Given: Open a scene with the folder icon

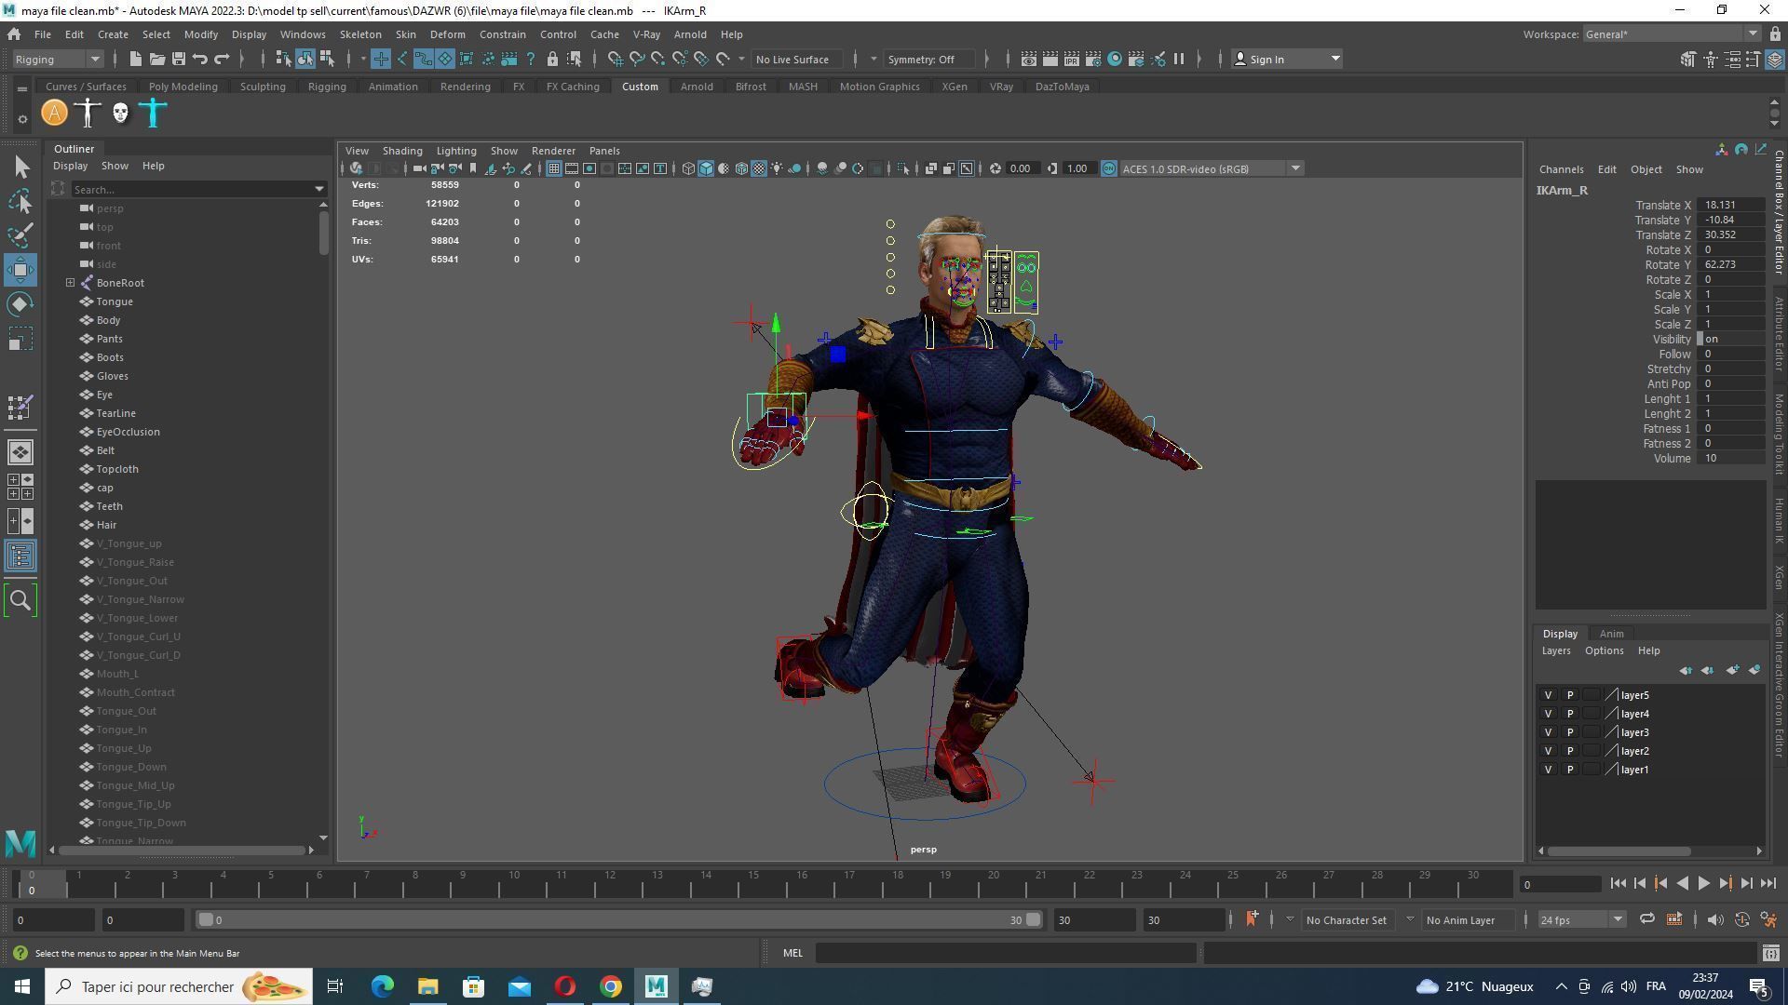Looking at the screenshot, I should pos(157,60).
